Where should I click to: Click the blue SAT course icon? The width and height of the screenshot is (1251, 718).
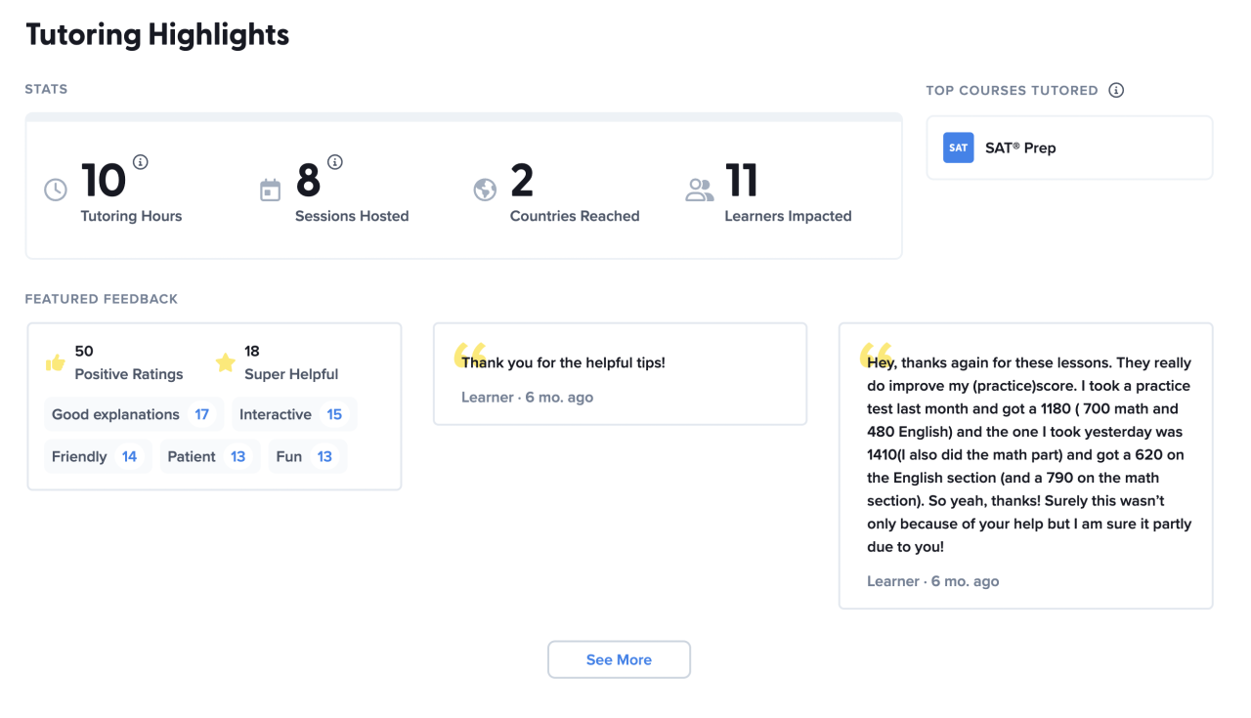click(958, 148)
